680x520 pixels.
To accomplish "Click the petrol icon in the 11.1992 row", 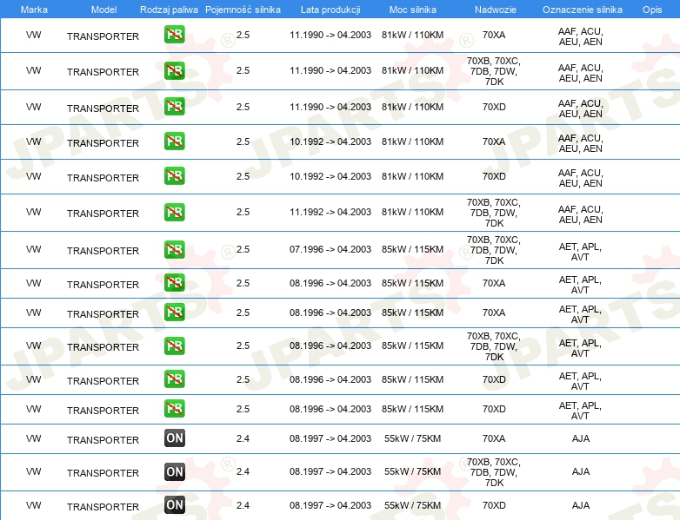I will 174,212.
